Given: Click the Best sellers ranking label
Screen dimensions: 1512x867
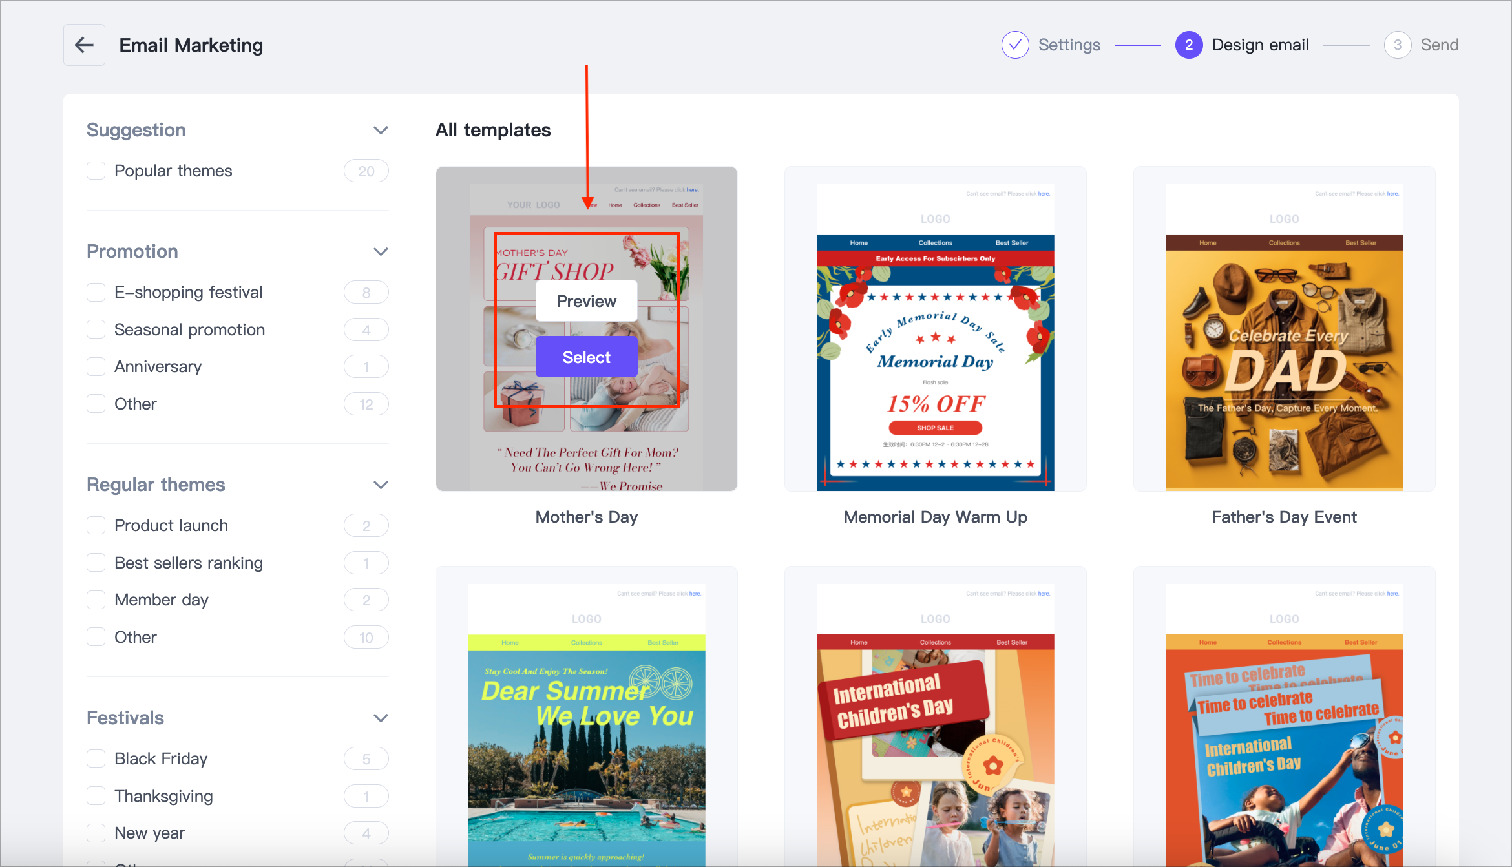Looking at the screenshot, I should point(189,563).
